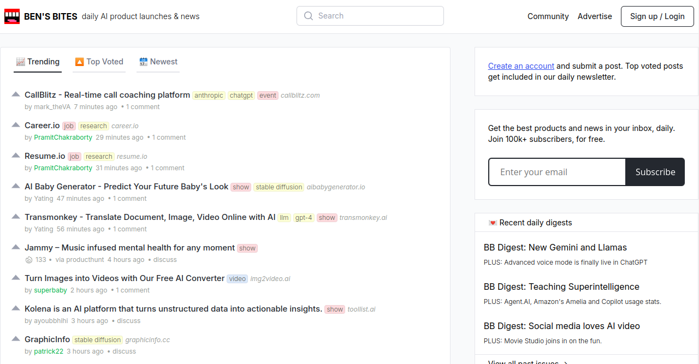The height and width of the screenshot is (364, 699).
Task: Open BB Digest: Teaching Superintelligence
Action: (x=561, y=287)
